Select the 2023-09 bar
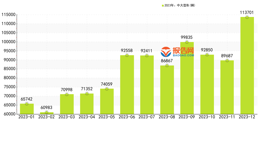This screenshot has height=155, width=263. point(187,78)
